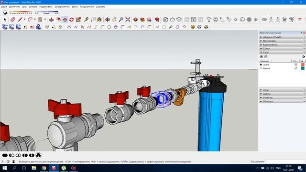Viewport: 306px width, 172px height.
Task: Open the Файл menu
Action: pyautogui.click(x=4, y=7)
